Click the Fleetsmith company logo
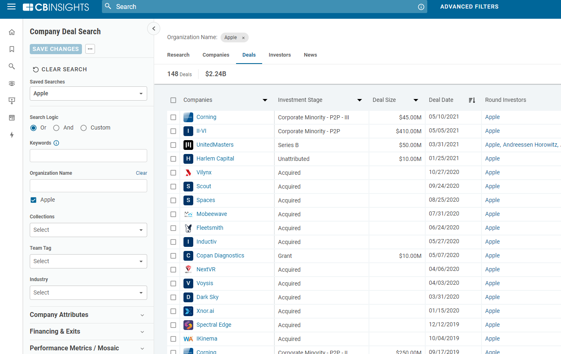Screen dimensions: 561x354 tap(188, 228)
